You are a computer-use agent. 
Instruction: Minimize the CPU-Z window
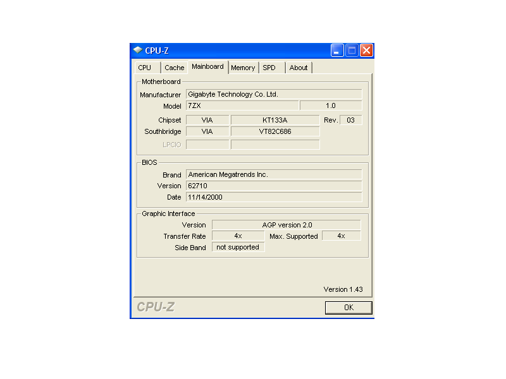click(337, 51)
